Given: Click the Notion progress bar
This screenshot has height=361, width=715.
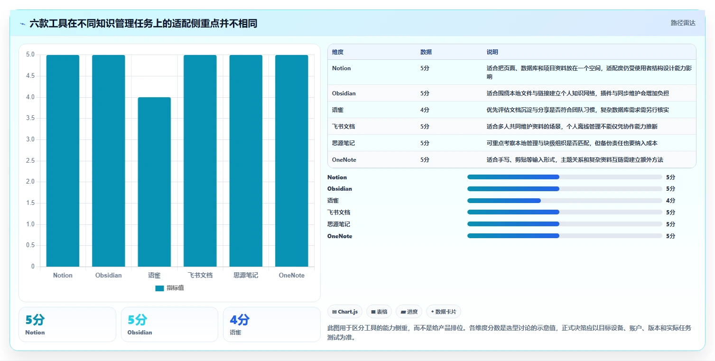Looking at the screenshot, I should tap(565, 177).
